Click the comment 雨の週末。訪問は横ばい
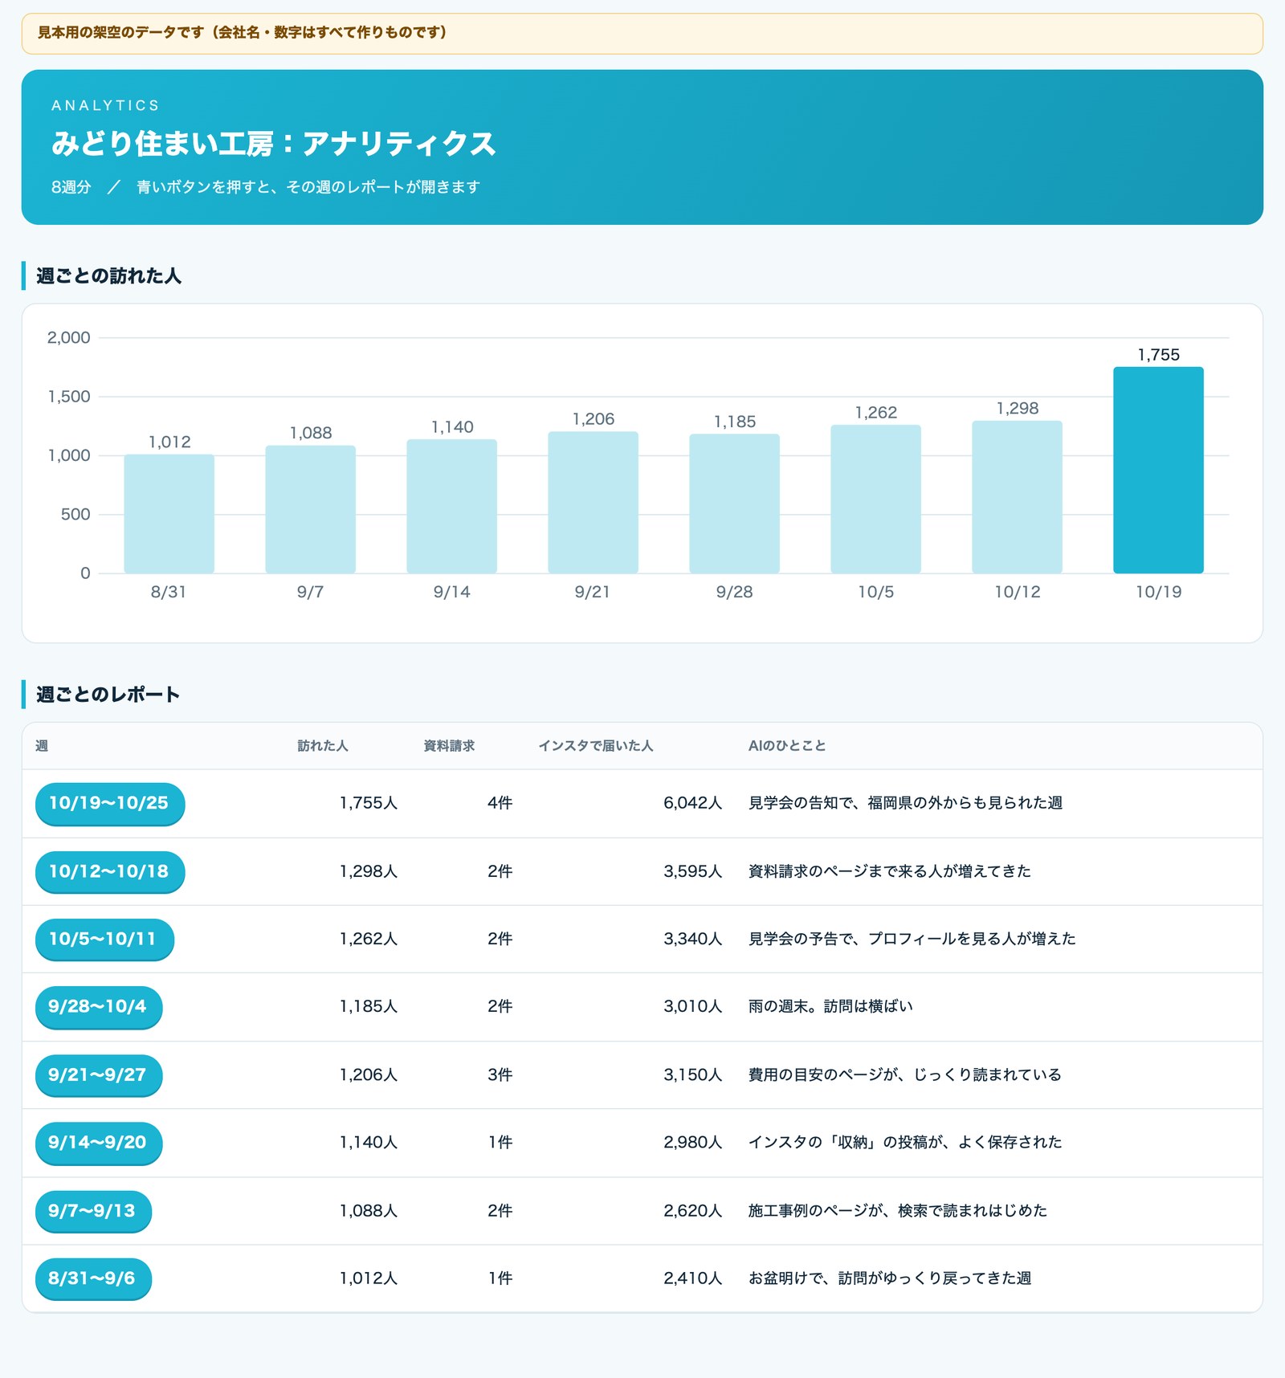The height and width of the screenshot is (1378, 1285). pos(830,1006)
